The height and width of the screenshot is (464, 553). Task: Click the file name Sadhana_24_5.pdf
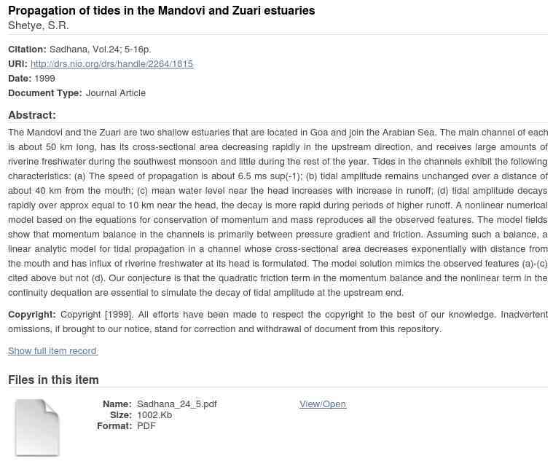pos(176,404)
